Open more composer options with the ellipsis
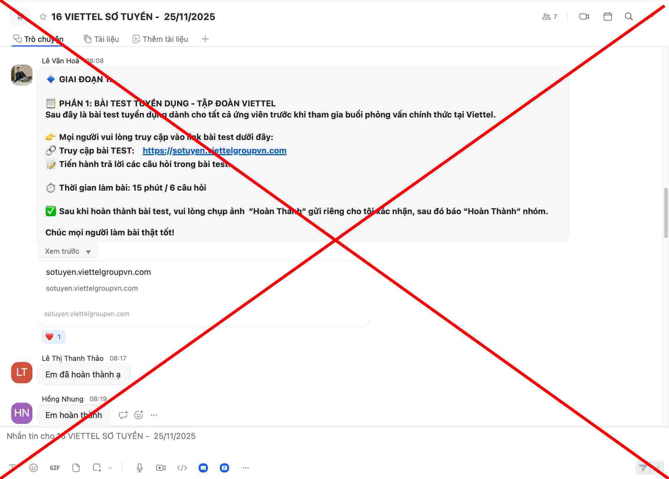 coord(245,468)
